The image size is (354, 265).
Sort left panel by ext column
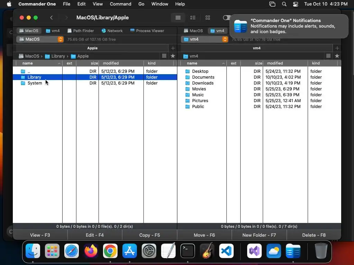[x=69, y=63]
